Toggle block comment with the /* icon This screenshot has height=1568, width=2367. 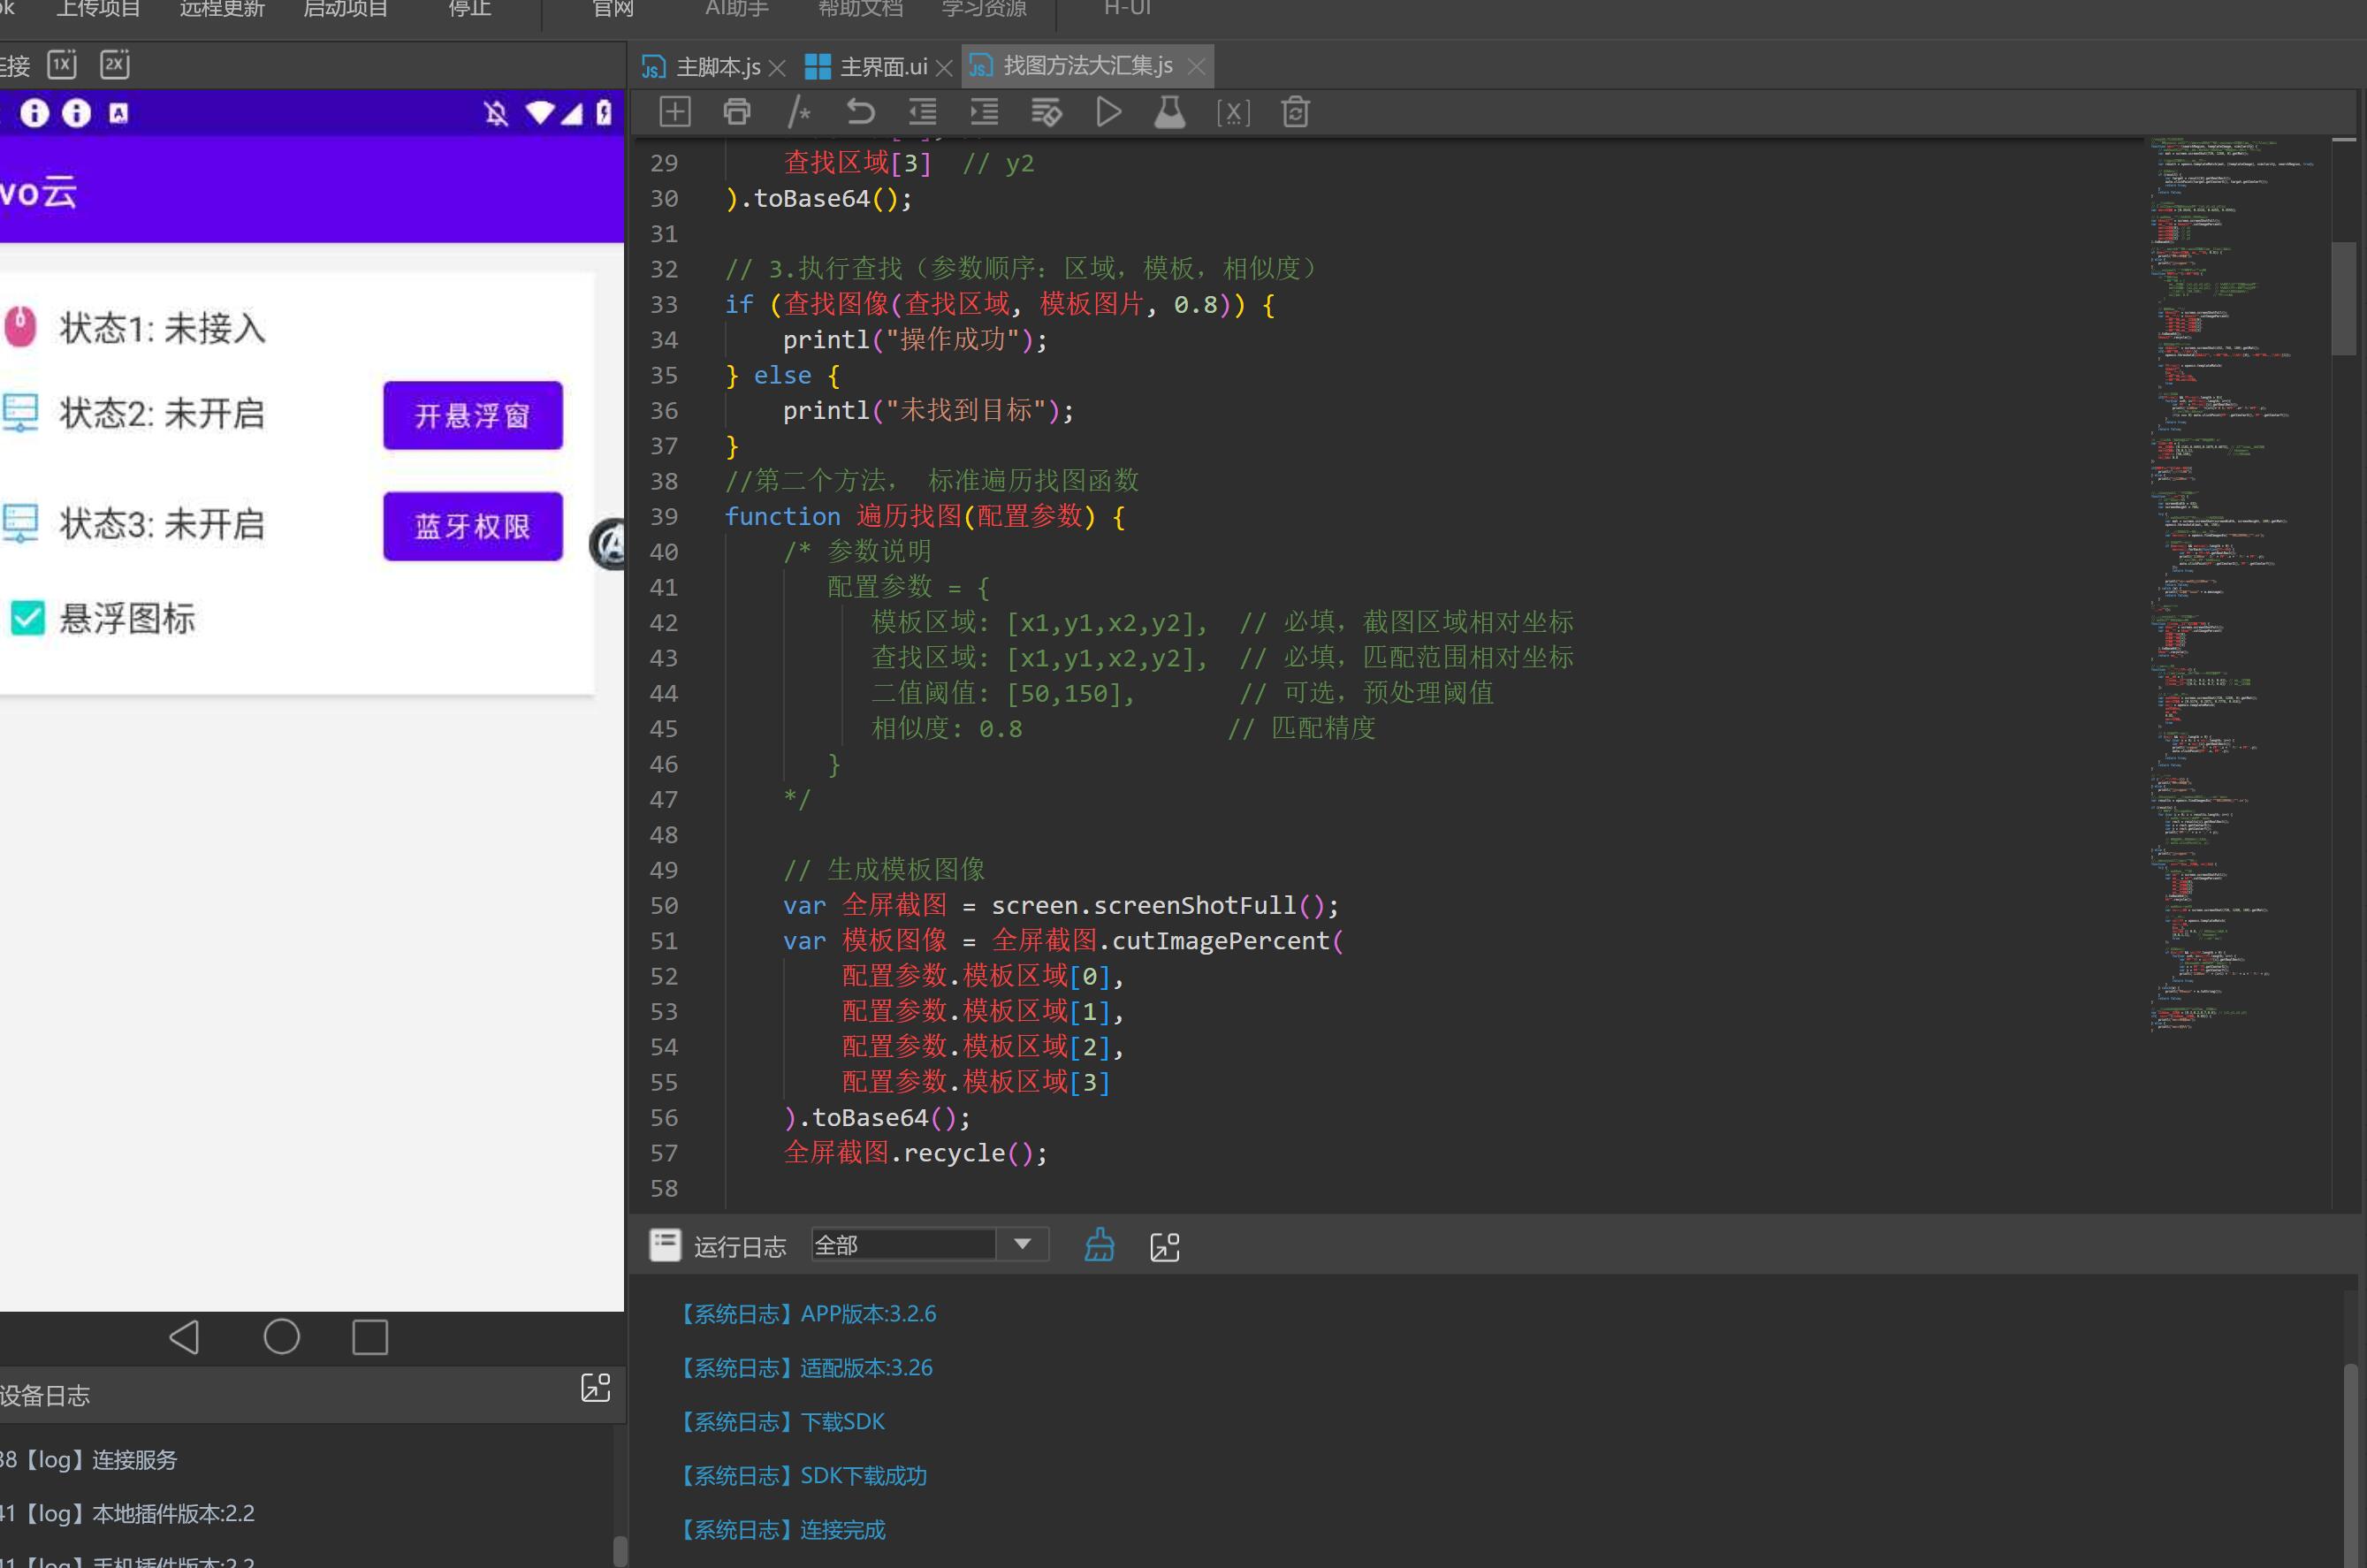point(798,112)
